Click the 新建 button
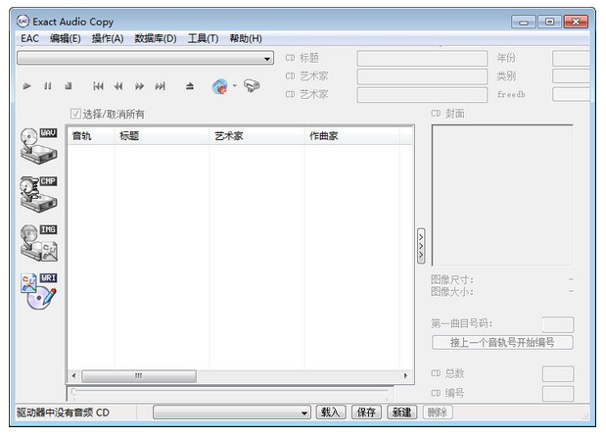The image size is (606, 437). (x=401, y=413)
